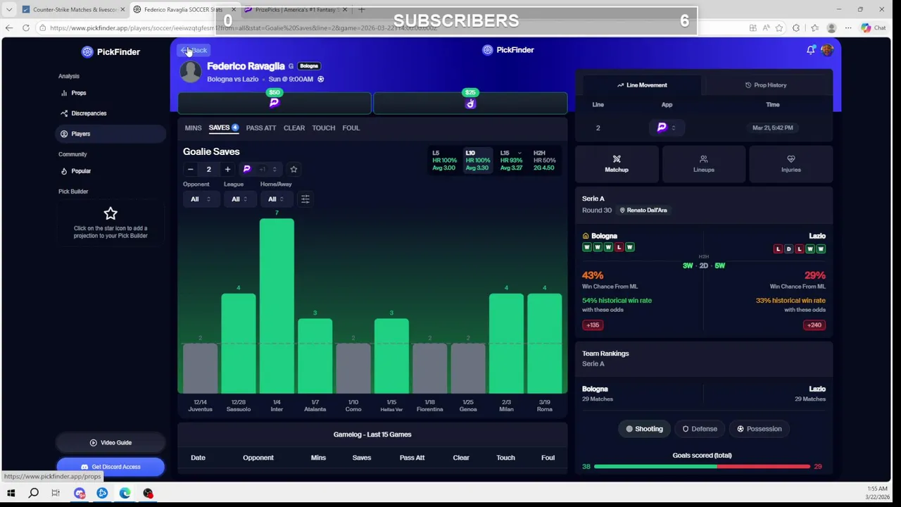
Task: Open Microsoft Edge from the taskbar
Action: click(125, 493)
